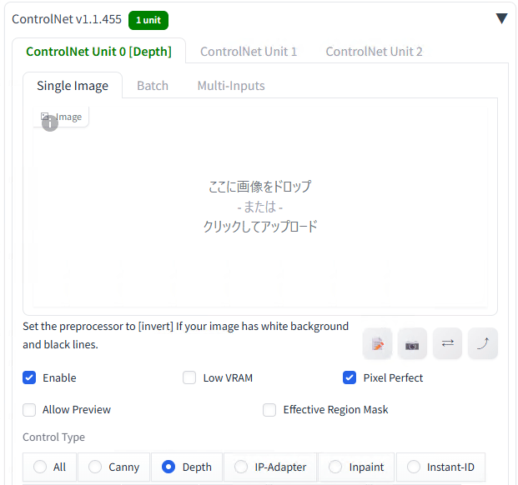This screenshot has height=485, width=518.
Task: Click the mirror webcam swap-arrows icon
Action: pos(447,343)
